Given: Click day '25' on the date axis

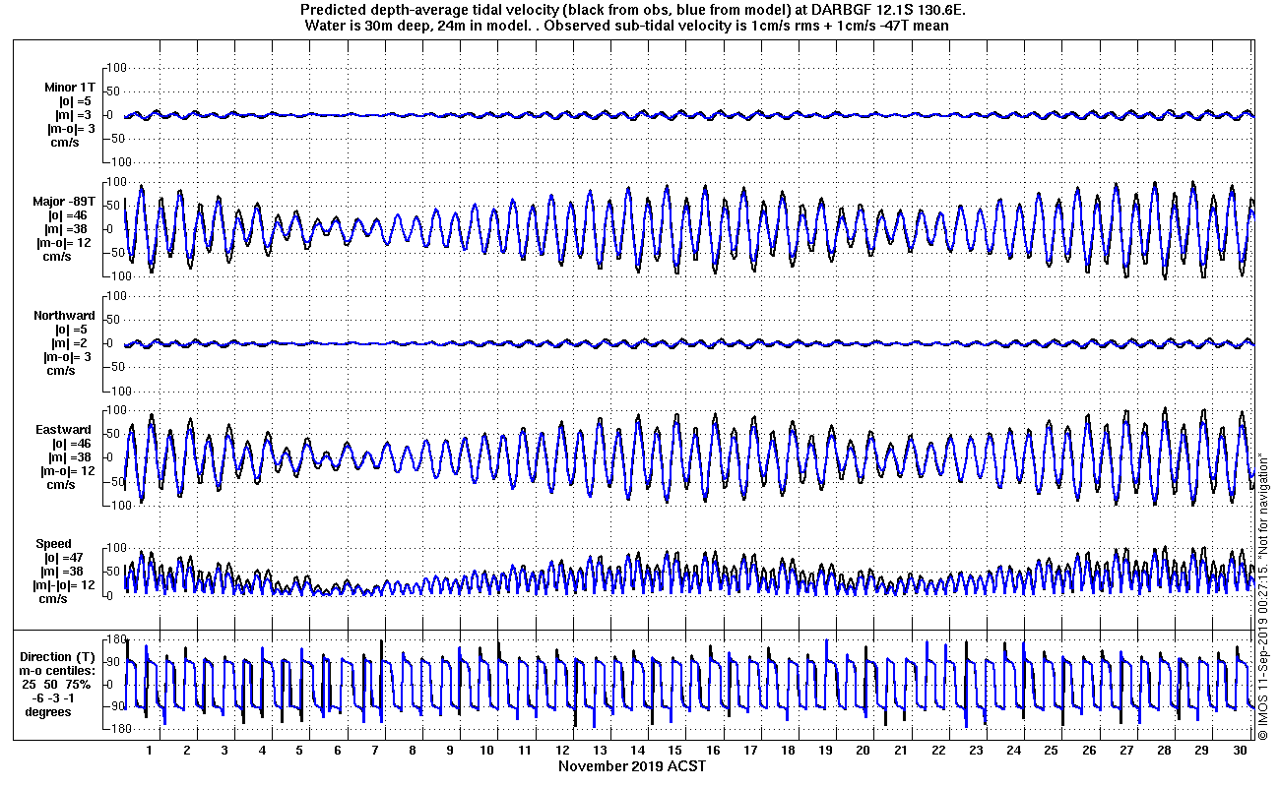Looking at the screenshot, I should click(x=1051, y=750).
